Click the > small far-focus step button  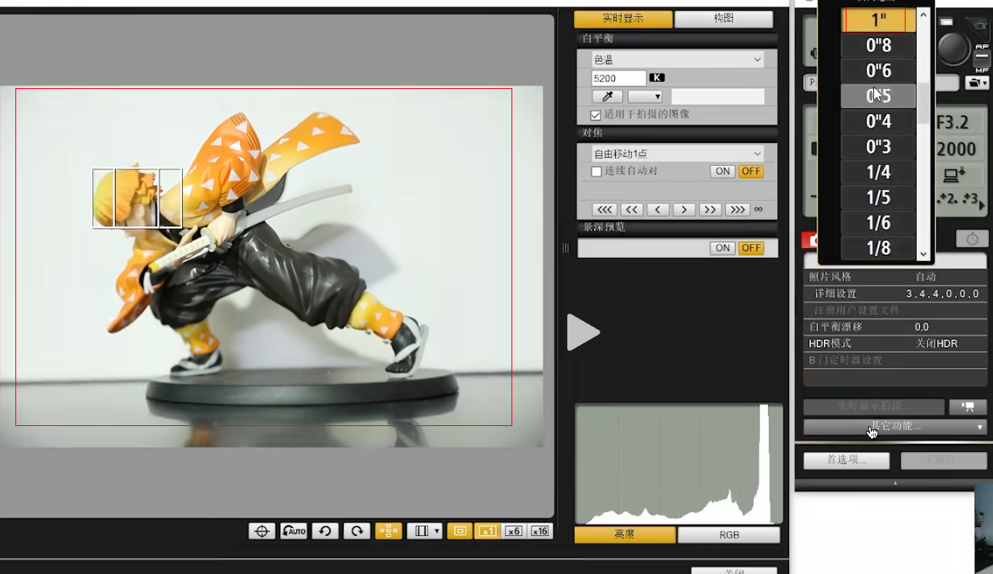click(x=685, y=209)
